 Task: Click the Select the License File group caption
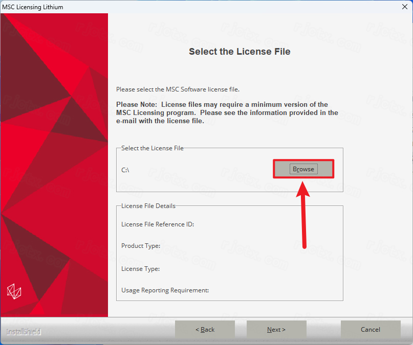[x=152, y=148]
